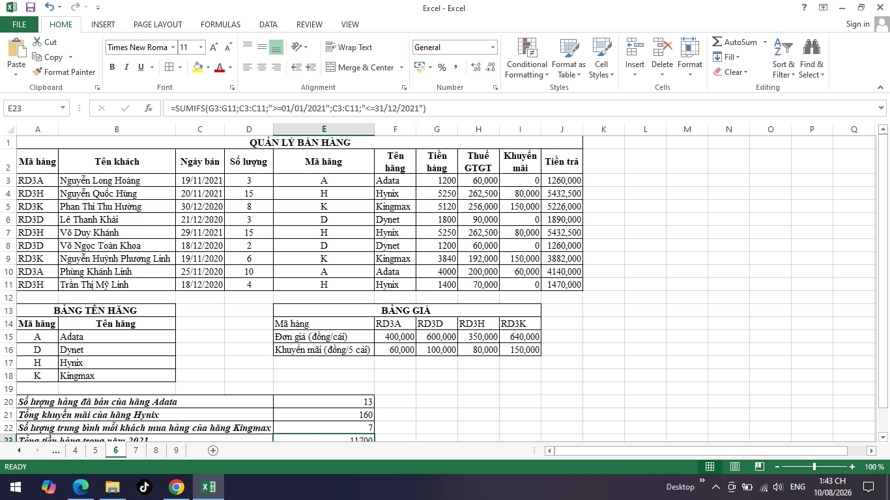Screen dimensions: 890x500
Task: Open font color dropdown arrow
Action: tap(231, 67)
